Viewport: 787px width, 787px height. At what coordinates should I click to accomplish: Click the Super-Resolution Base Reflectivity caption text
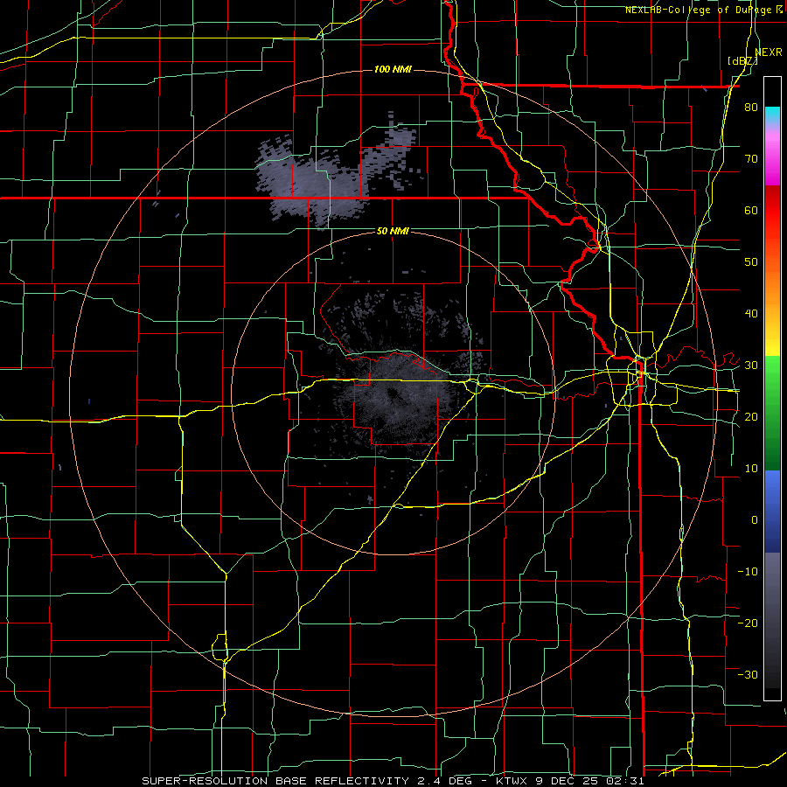click(393, 781)
